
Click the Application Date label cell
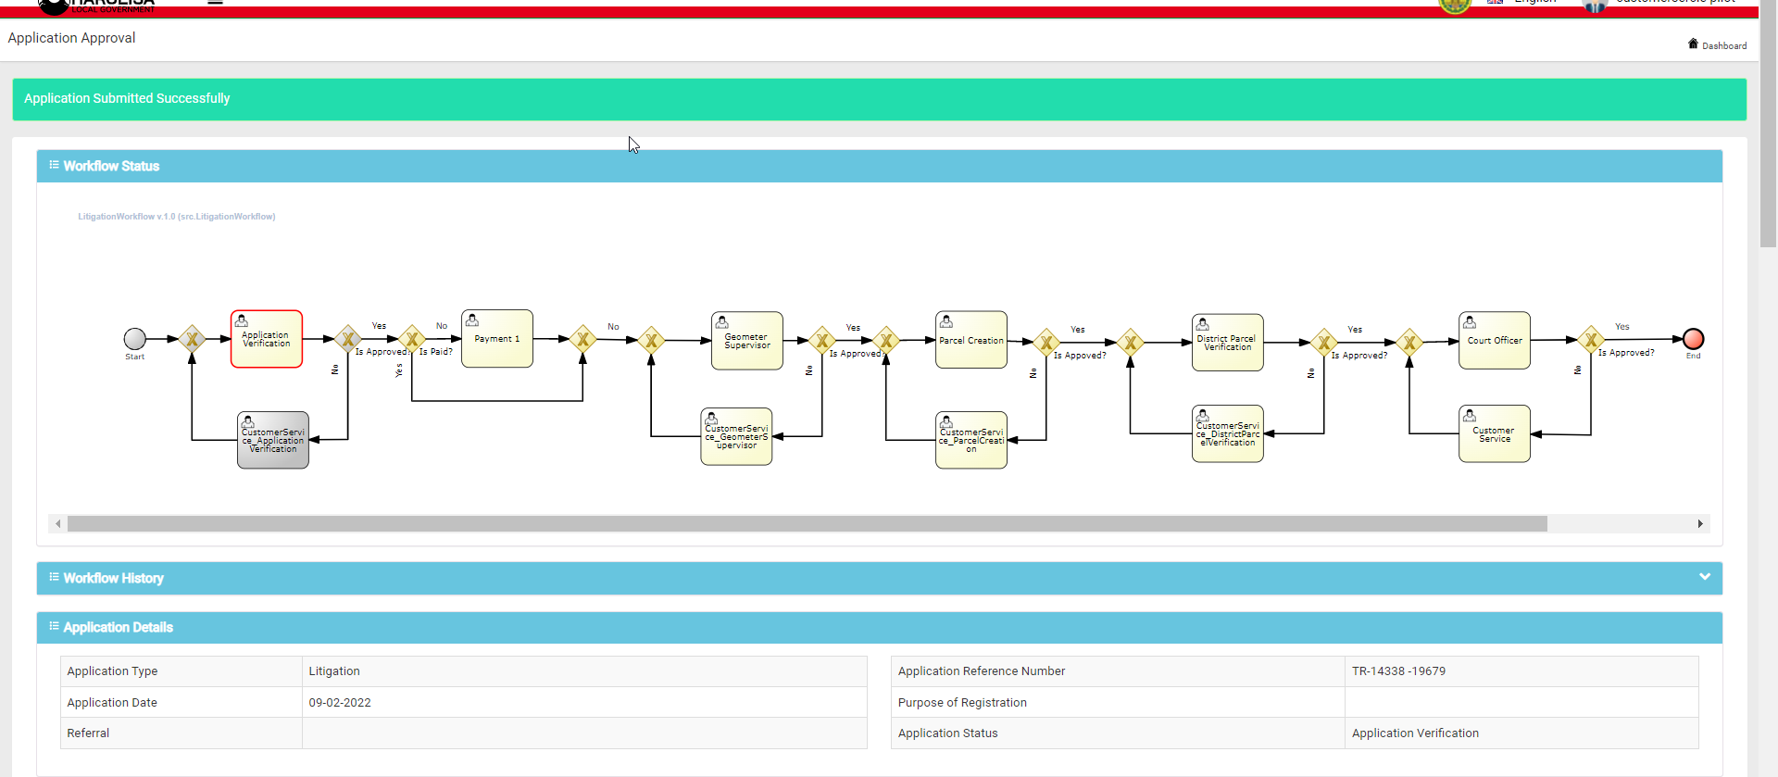[182, 703]
